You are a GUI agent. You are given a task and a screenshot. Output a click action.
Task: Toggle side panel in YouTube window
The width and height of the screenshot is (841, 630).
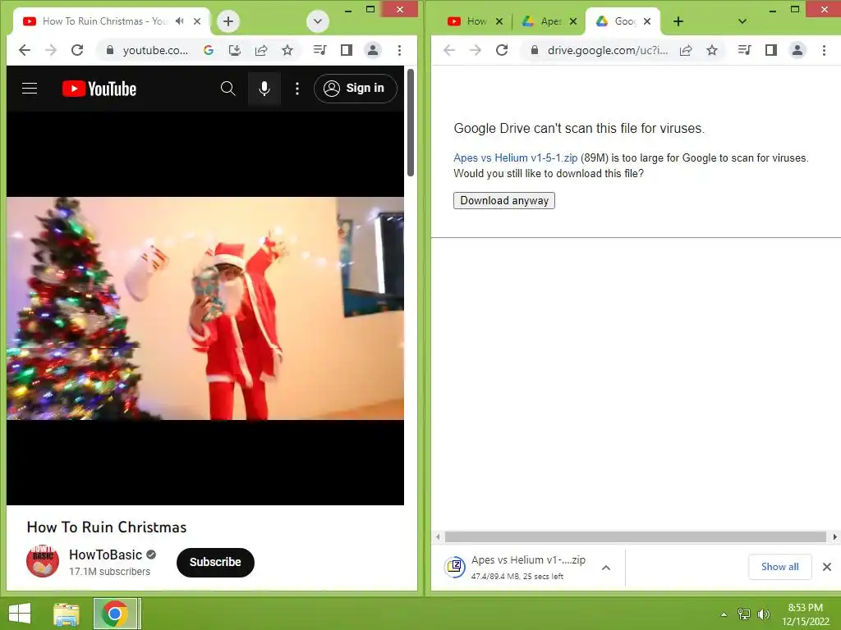tap(347, 50)
